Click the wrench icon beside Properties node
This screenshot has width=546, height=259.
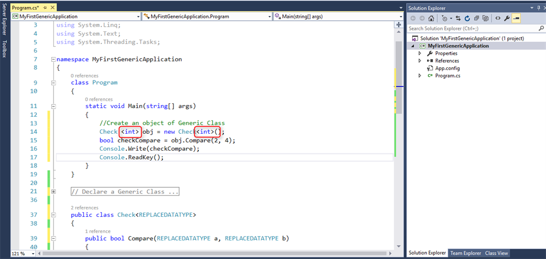tap(430, 53)
